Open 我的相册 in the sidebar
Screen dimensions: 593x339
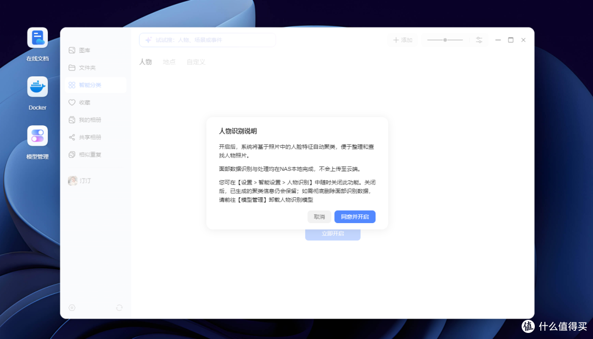click(x=96, y=120)
